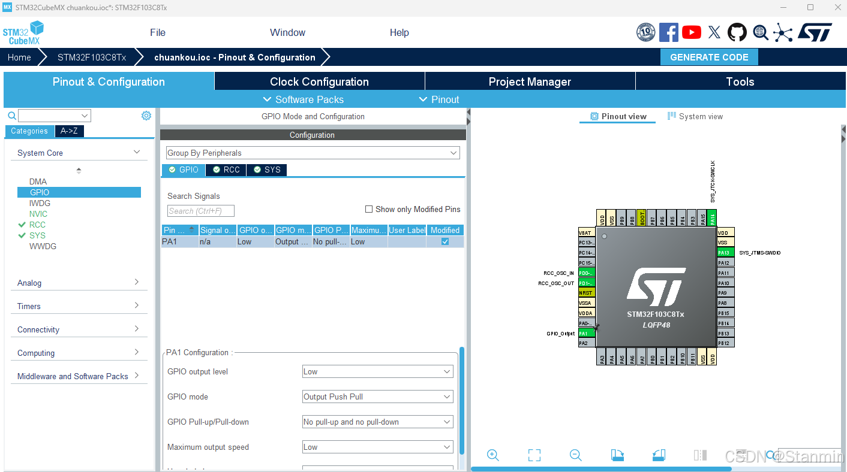Zoom out of the pinout view
847x472 pixels.
[576, 455]
